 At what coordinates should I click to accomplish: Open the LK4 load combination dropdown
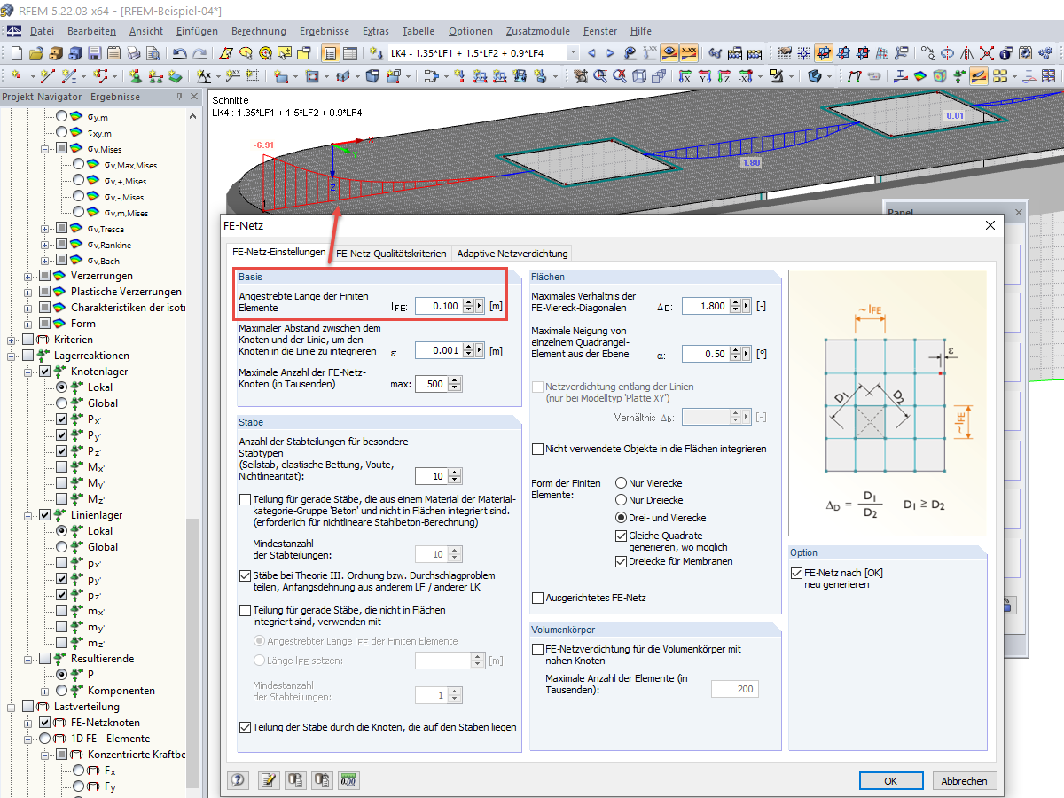coord(572,53)
